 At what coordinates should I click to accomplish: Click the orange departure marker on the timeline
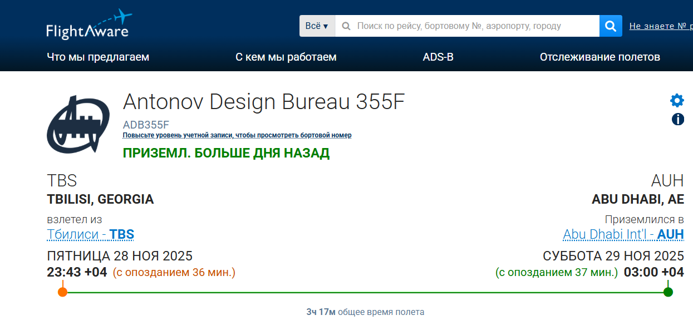coord(61,290)
